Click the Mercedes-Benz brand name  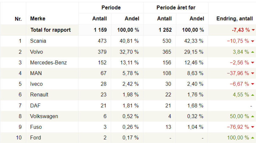click(48, 63)
